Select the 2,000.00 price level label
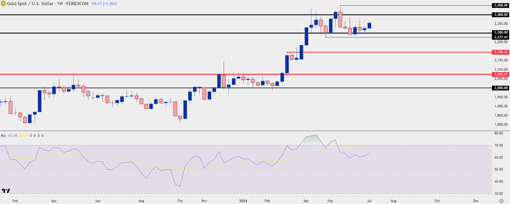Image resolution: width=510 pixels, height=204 pixels. [x=501, y=88]
